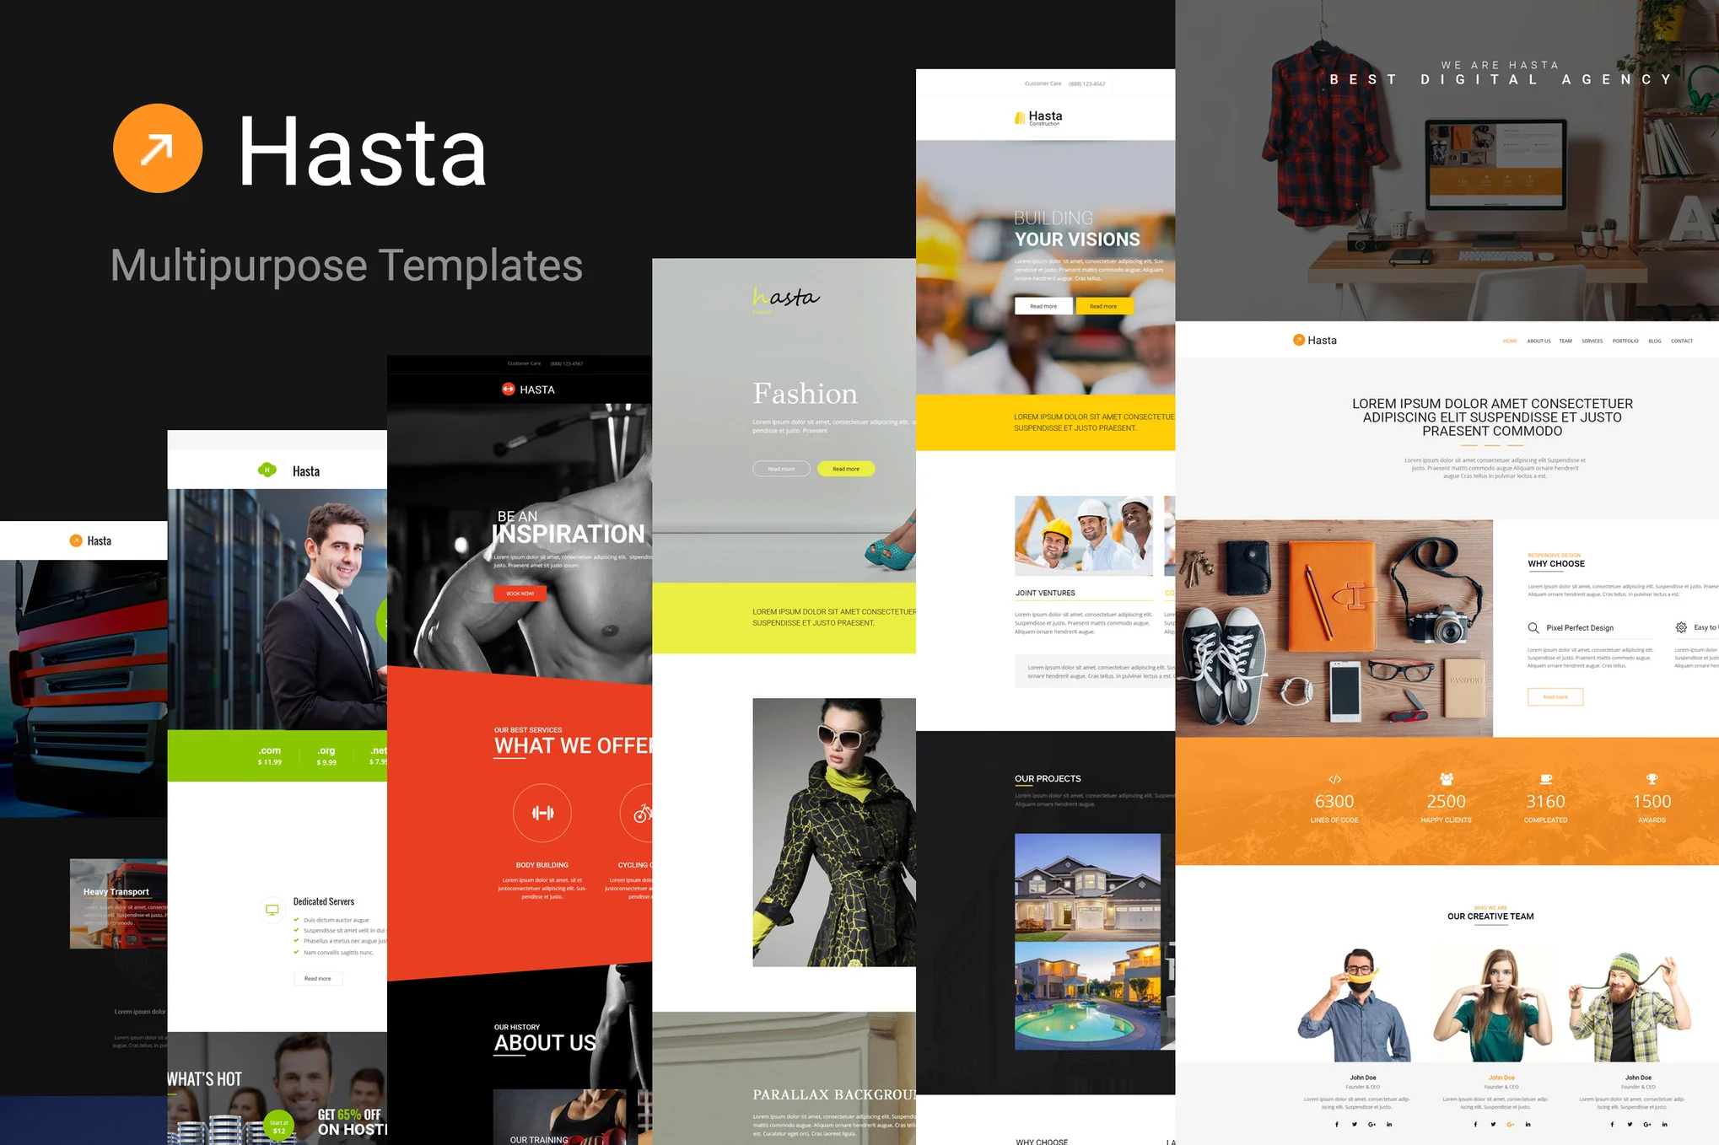Click the gear icon next to Easy to
The image size is (1719, 1145).
pos(1680,628)
